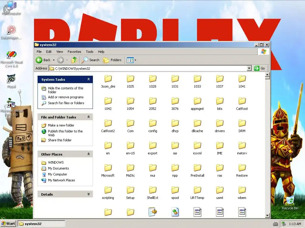Open My Documents in Other Places
Image resolution: width=305 pixels, height=228 pixels.
(58, 168)
